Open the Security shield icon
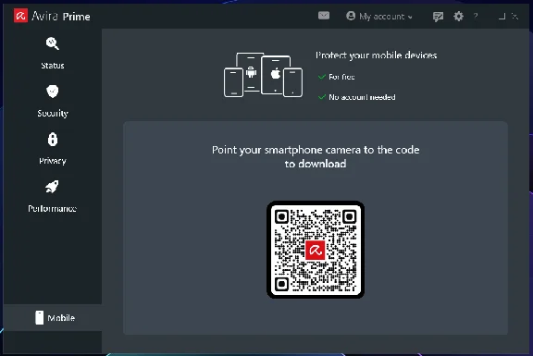The height and width of the screenshot is (356, 533). (53, 91)
